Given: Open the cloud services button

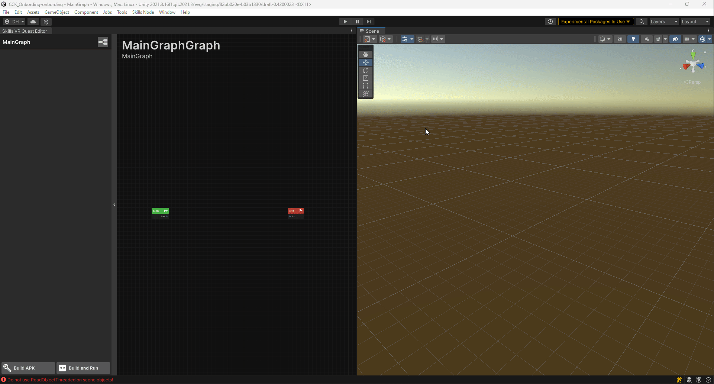Looking at the screenshot, I should [x=33, y=22].
